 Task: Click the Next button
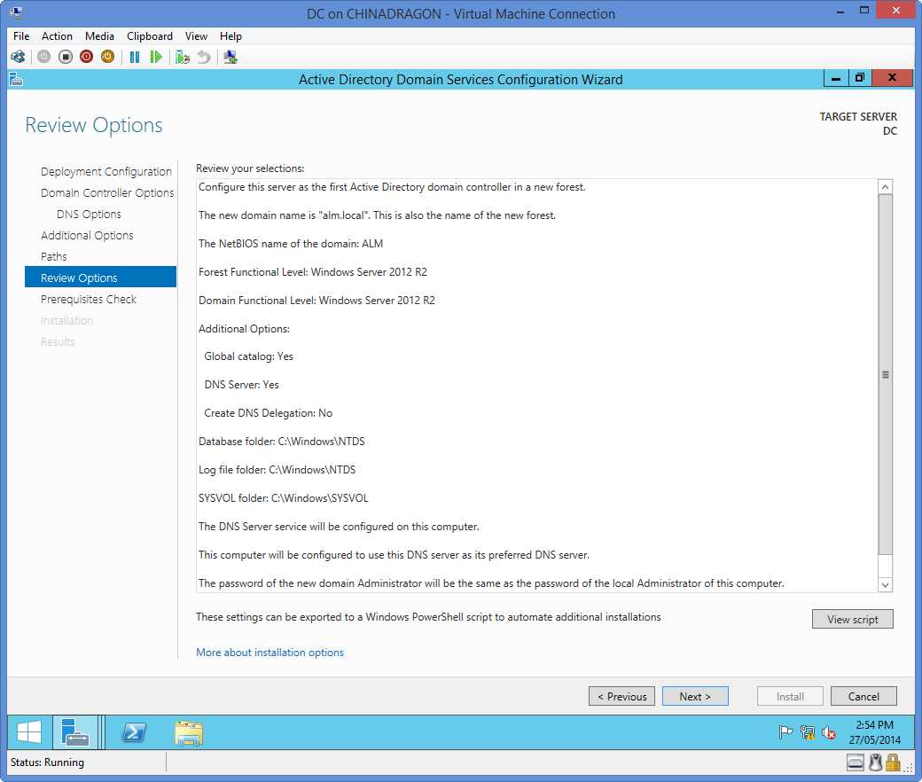pos(695,696)
